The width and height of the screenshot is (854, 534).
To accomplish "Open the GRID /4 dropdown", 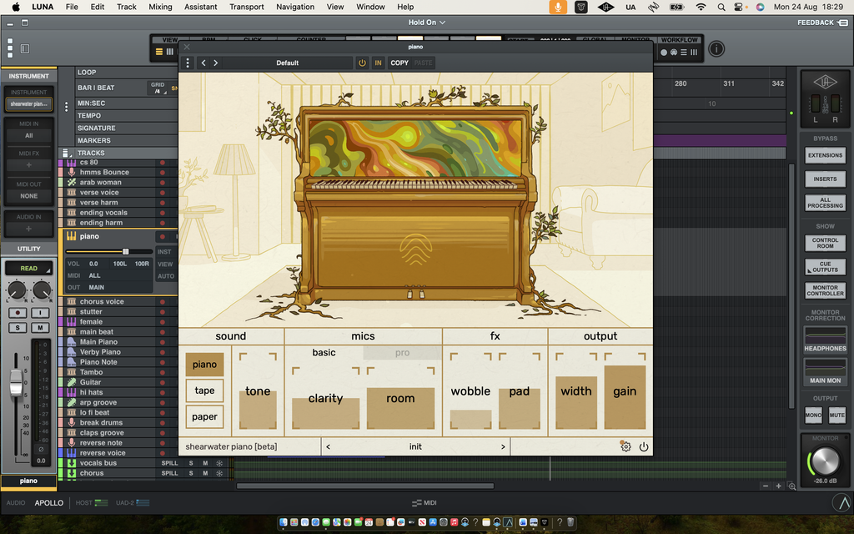I will (158, 88).
